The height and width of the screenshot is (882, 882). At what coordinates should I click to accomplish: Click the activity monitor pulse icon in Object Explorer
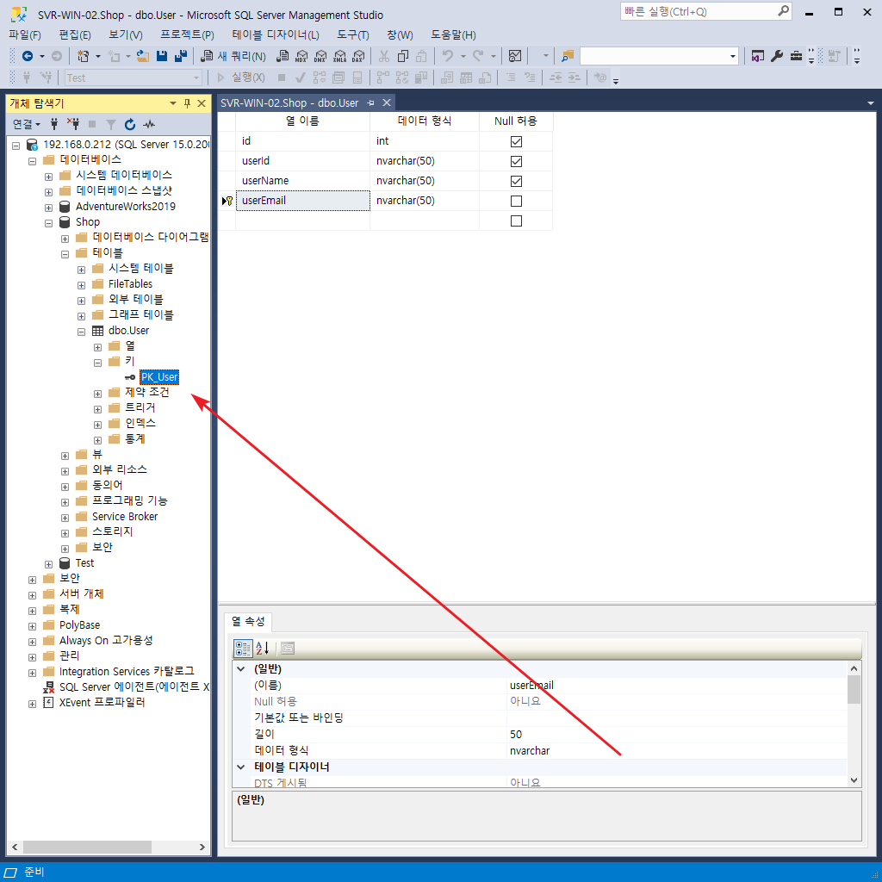point(149,124)
